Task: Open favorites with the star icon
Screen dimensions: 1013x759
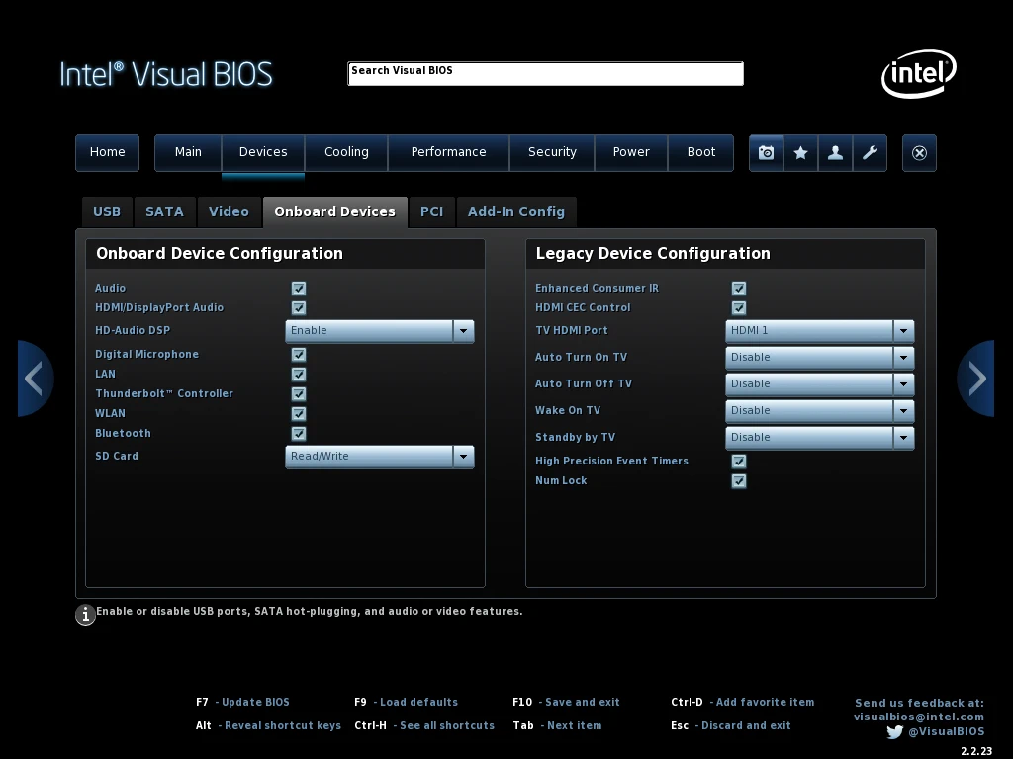Action: pos(800,153)
